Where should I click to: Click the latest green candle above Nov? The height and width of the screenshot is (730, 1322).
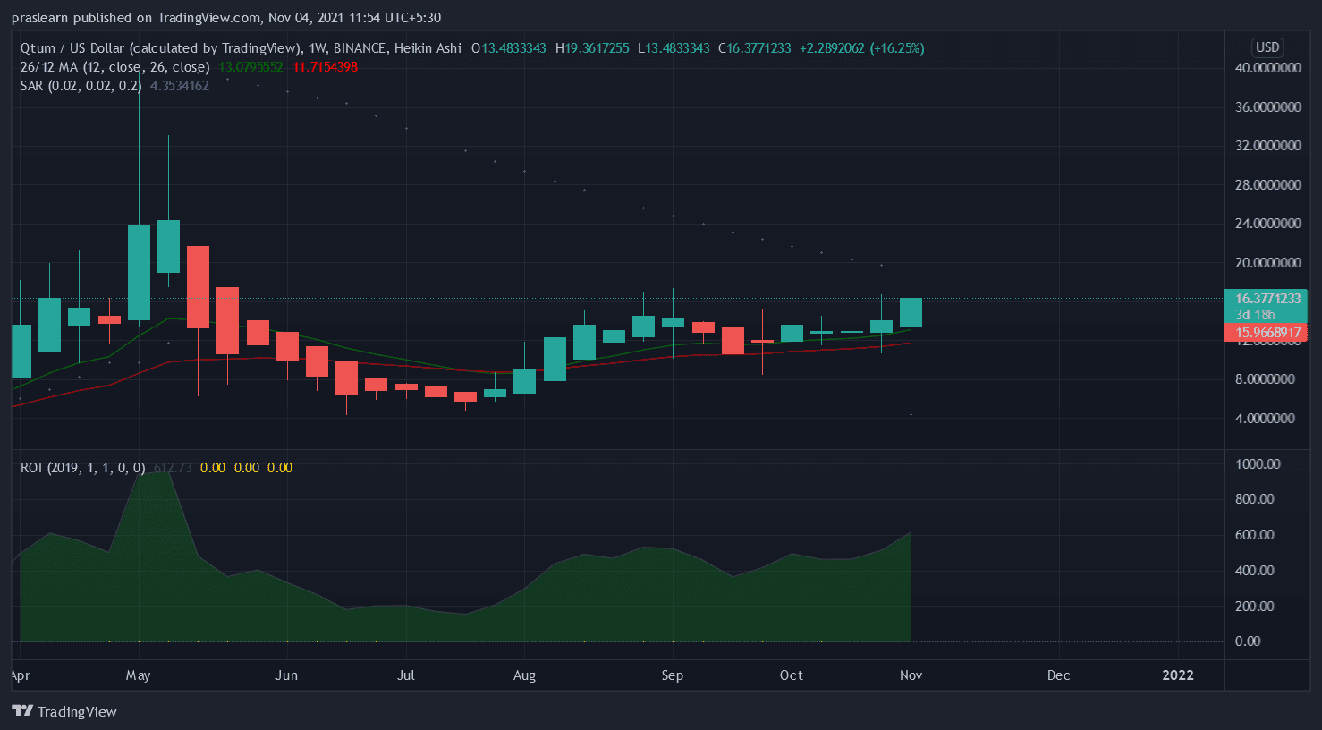911,312
